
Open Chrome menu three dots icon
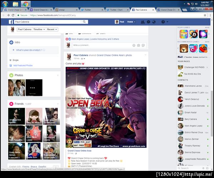(x=210, y=15)
